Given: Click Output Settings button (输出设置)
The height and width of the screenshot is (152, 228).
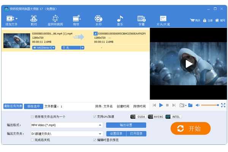Looking at the screenshot, I should click(126, 125).
